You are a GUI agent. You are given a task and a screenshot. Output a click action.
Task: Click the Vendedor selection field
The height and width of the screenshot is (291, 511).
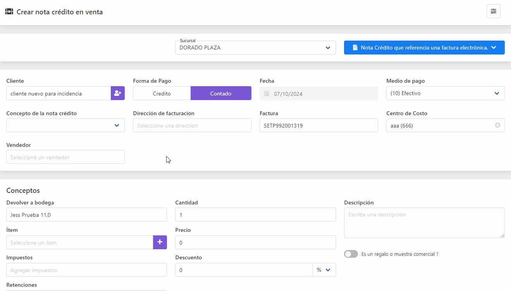(65, 157)
